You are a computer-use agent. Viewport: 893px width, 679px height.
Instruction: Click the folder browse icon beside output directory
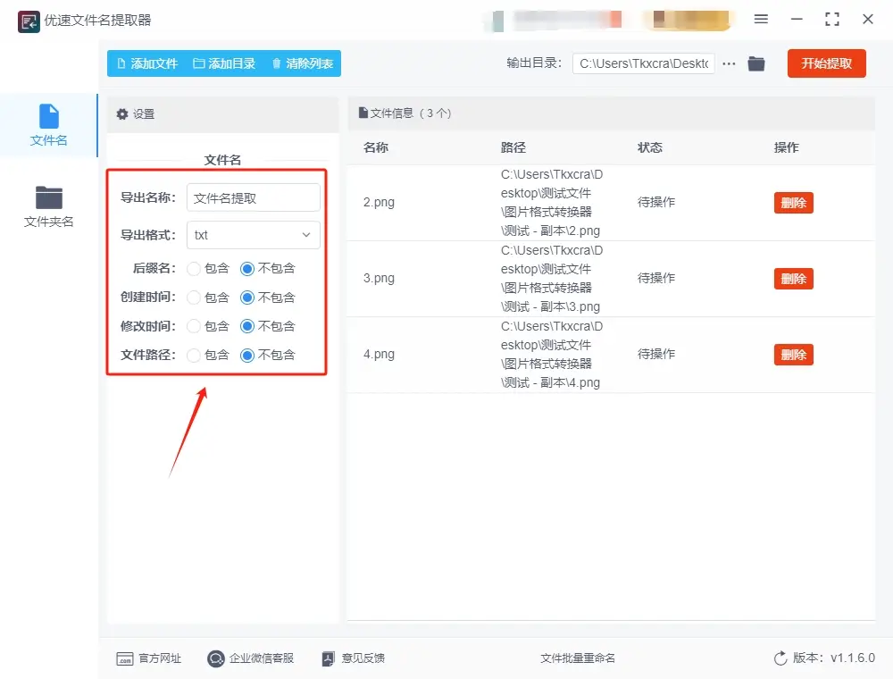click(x=755, y=63)
